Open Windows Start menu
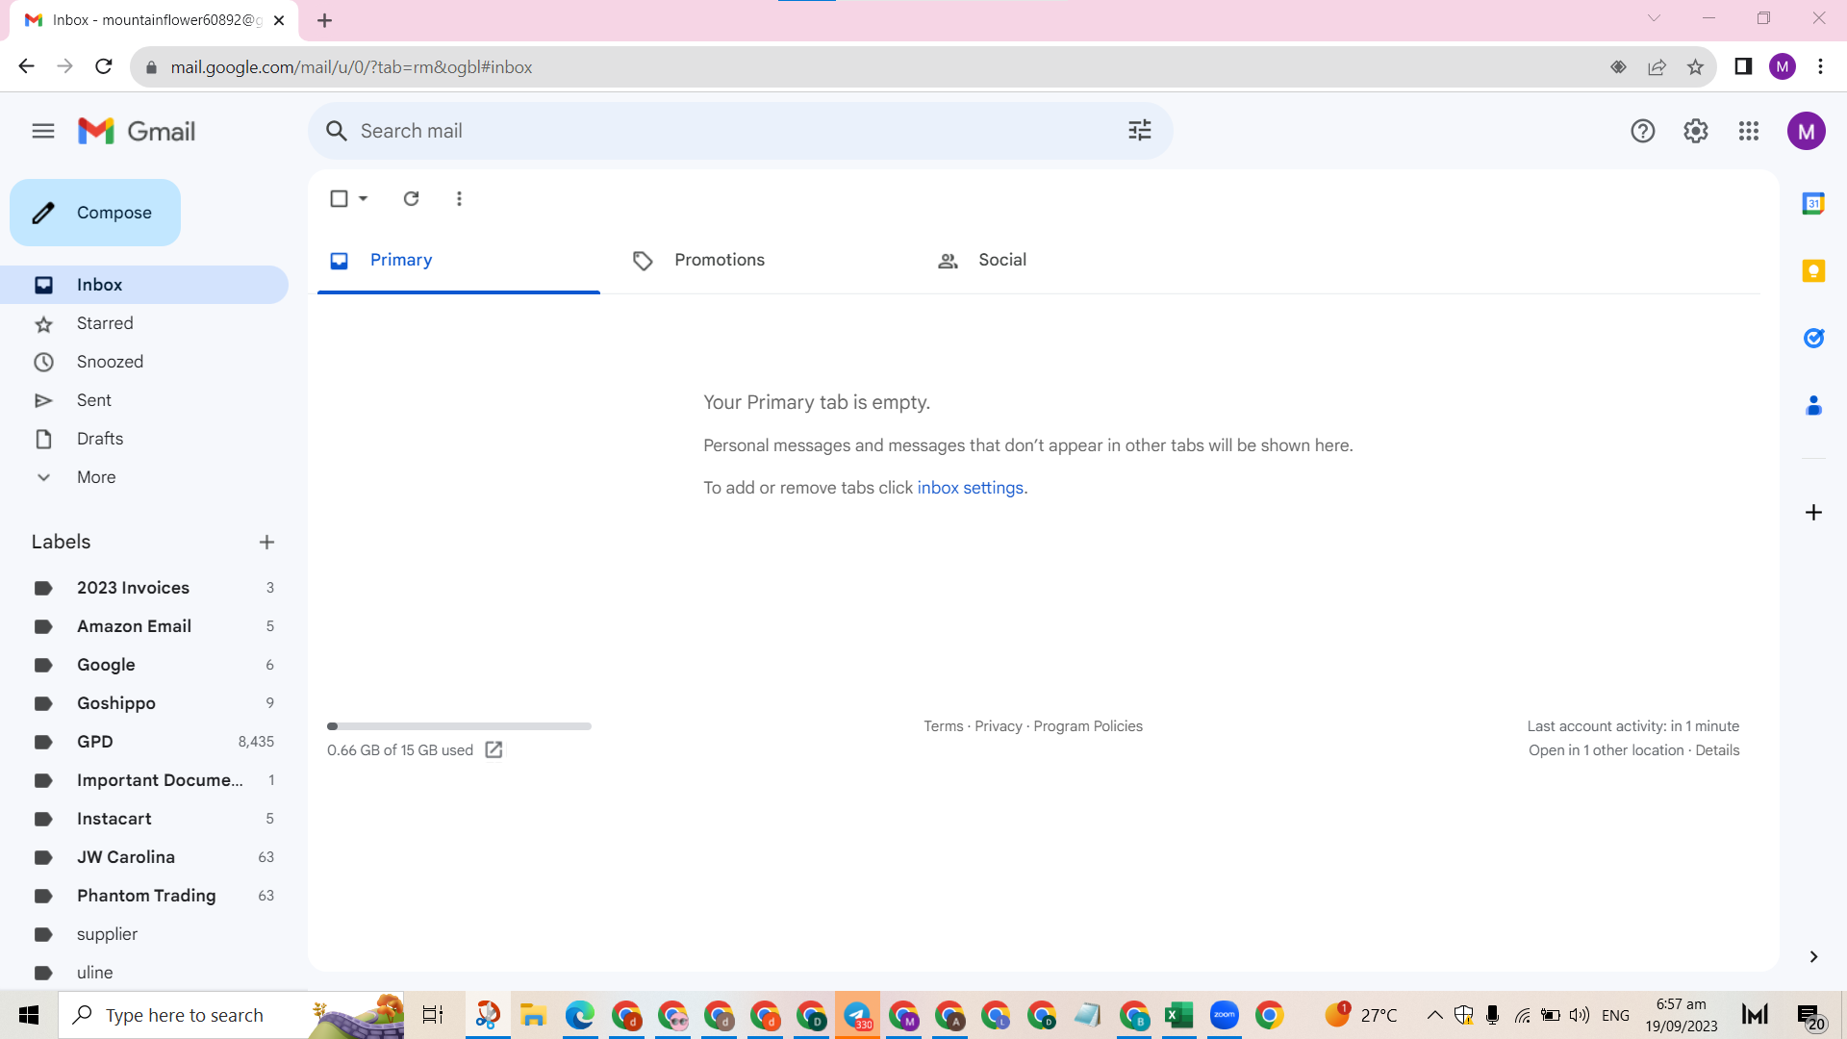Image resolution: width=1847 pixels, height=1039 pixels. tap(29, 1015)
